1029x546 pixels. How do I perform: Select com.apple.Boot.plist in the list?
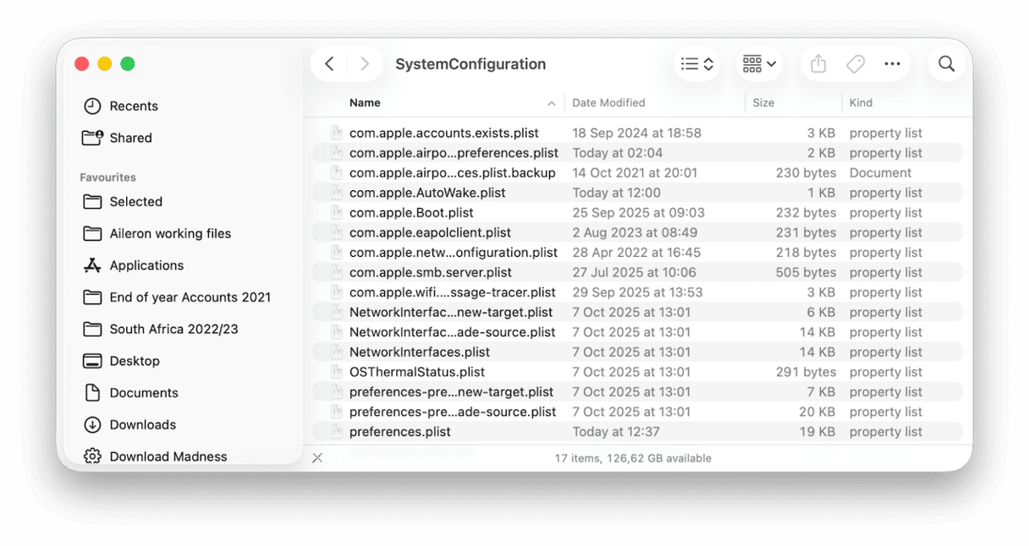tap(411, 213)
